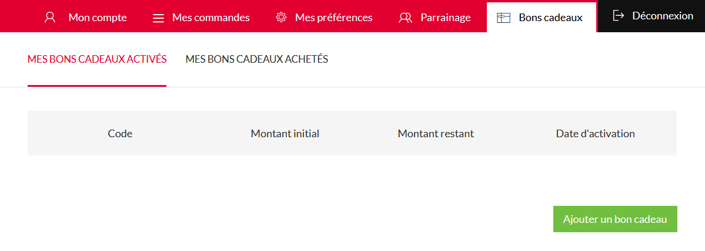
Task: Click the Bons cadeaux gift card icon
Action: 503,18
